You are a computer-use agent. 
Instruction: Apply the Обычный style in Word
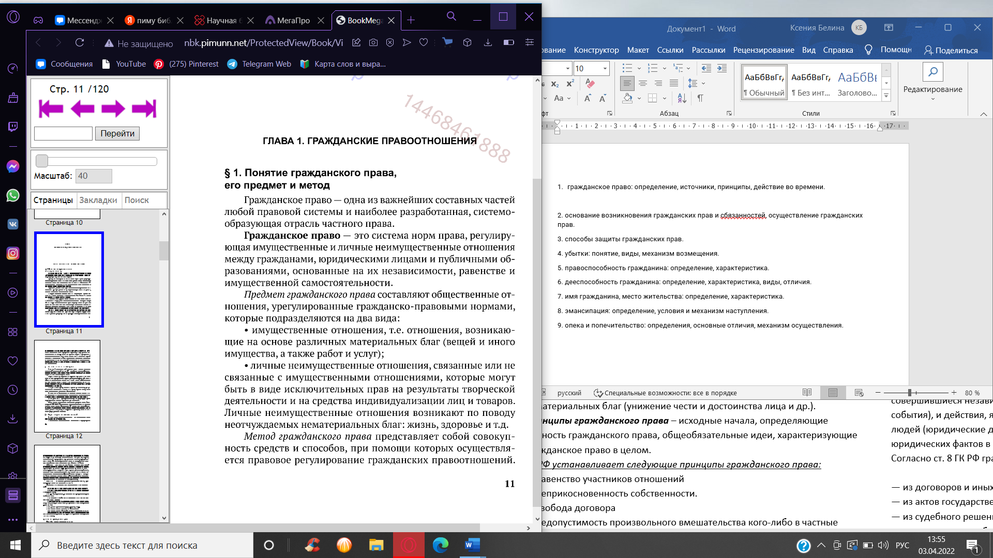pos(764,83)
